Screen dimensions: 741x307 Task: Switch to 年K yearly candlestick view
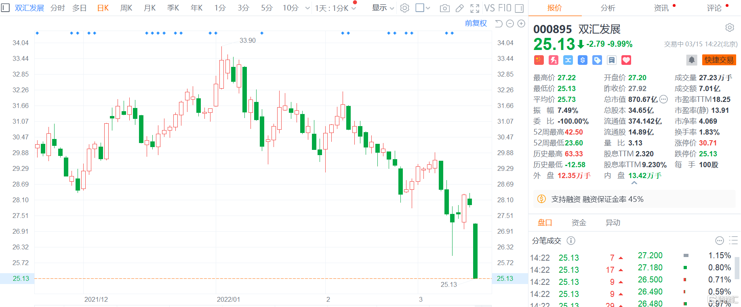[197, 8]
